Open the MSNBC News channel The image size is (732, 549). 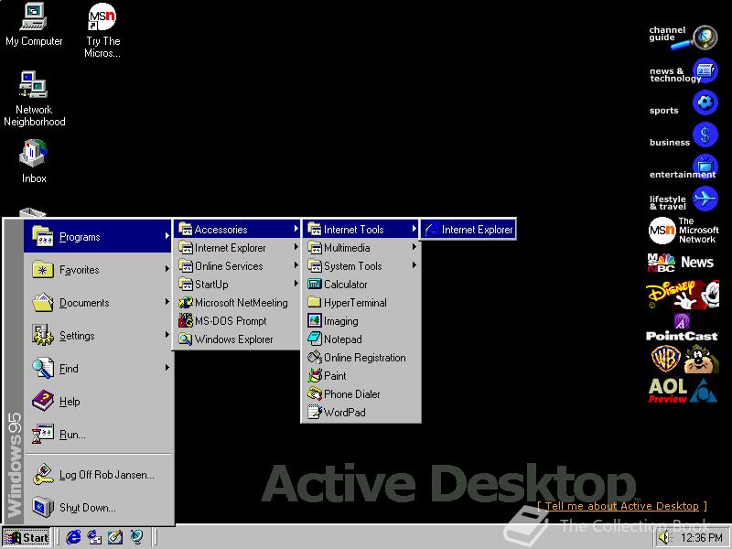(x=681, y=263)
